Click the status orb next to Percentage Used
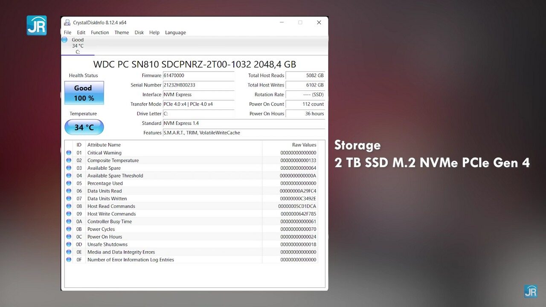Screen dimensions: 546x307 point(69,183)
